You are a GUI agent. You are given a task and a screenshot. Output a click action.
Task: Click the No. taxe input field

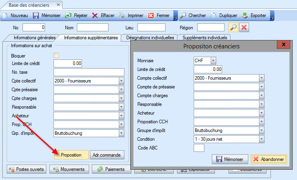[x=89, y=72]
